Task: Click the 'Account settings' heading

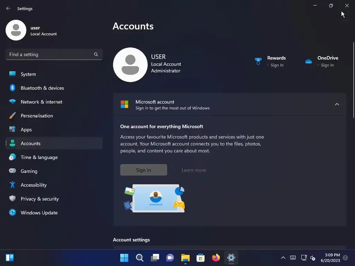Action: click(x=131, y=240)
